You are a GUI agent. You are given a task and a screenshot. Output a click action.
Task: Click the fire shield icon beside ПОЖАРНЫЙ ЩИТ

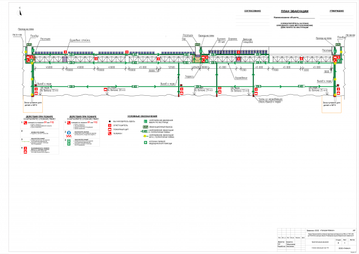[109, 130]
